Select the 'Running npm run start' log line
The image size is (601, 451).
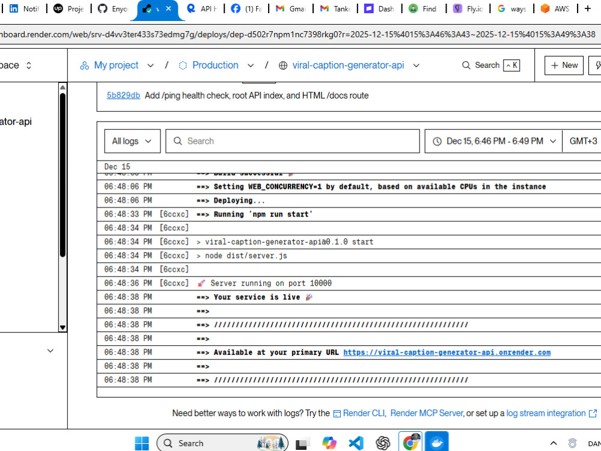coord(349,215)
